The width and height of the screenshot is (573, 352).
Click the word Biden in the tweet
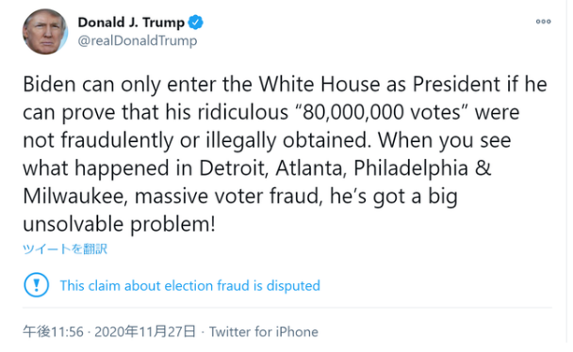[49, 85]
